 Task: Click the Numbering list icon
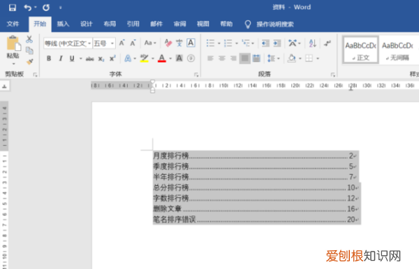click(x=228, y=43)
